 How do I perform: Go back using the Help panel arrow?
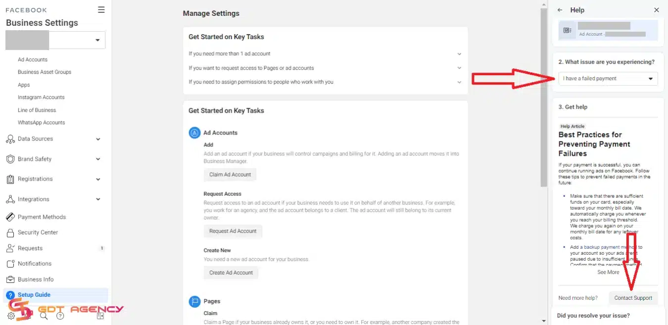[560, 10]
